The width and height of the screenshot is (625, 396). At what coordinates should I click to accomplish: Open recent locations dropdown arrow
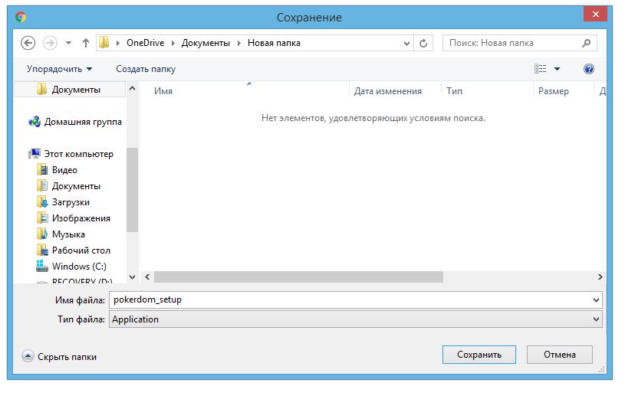[68, 43]
